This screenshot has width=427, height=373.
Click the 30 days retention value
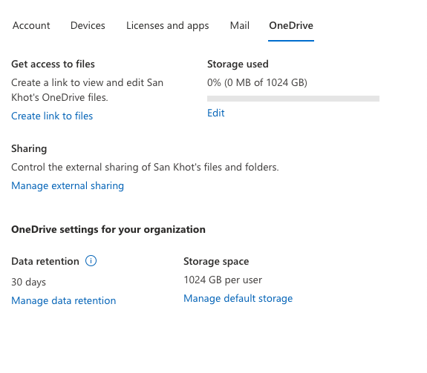tap(29, 283)
